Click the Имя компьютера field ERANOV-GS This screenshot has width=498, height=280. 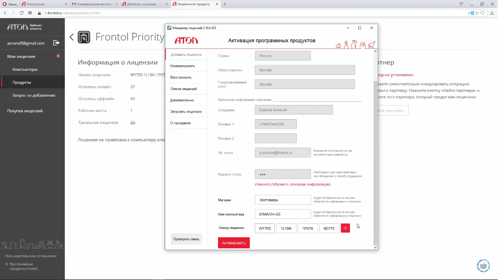coord(283,214)
